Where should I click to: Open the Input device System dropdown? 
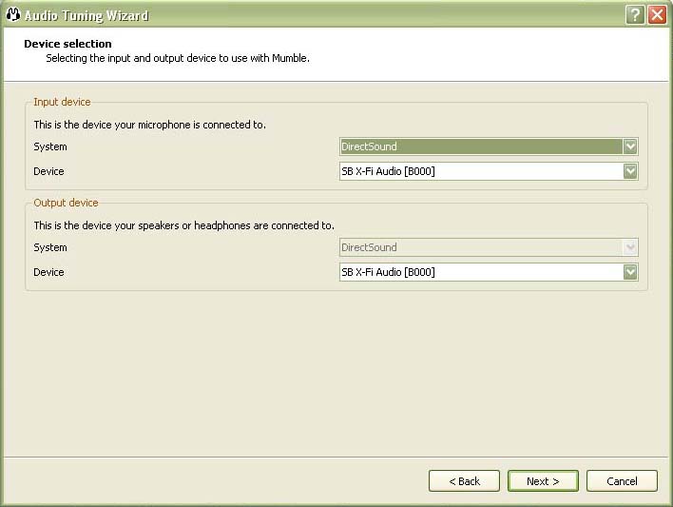pos(489,146)
